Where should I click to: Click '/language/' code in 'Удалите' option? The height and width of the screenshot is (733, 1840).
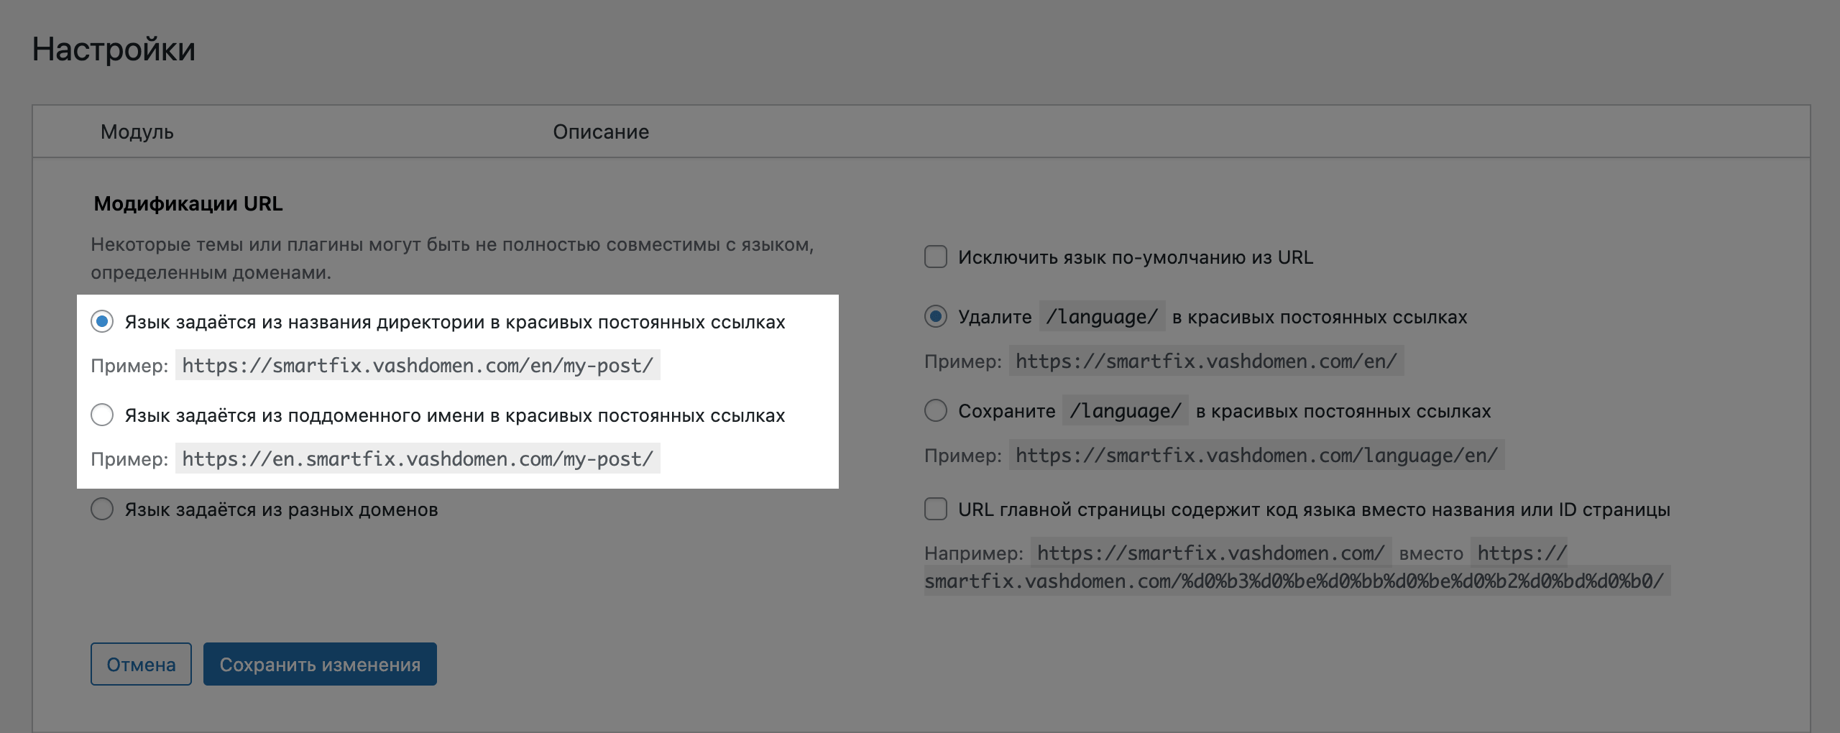[1102, 316]
